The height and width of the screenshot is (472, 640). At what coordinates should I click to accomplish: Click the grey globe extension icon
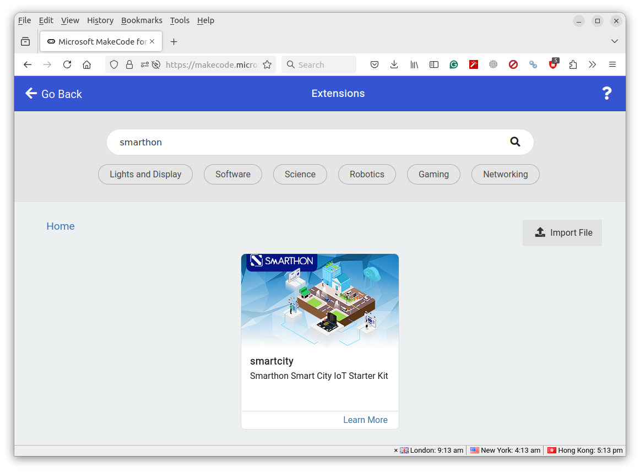493,64
